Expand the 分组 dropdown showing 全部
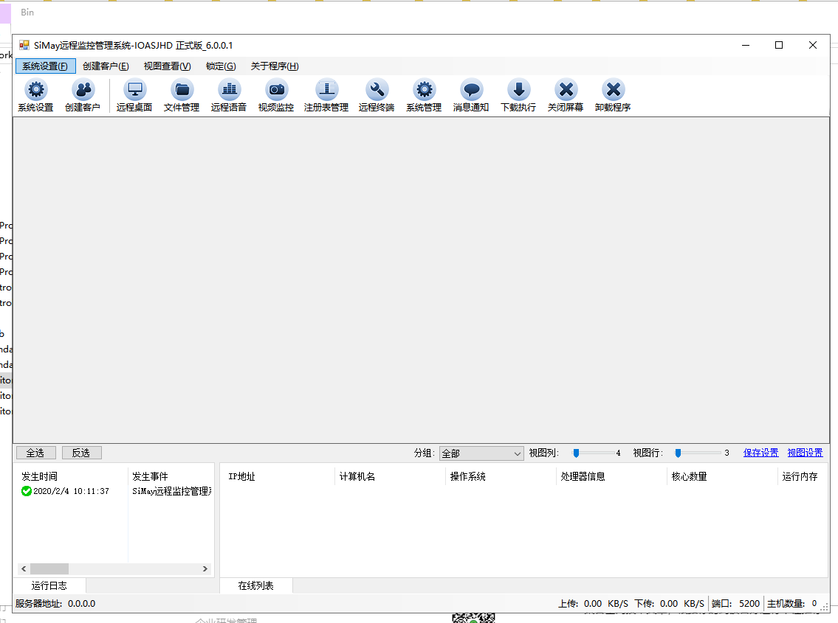 (481, 453)
